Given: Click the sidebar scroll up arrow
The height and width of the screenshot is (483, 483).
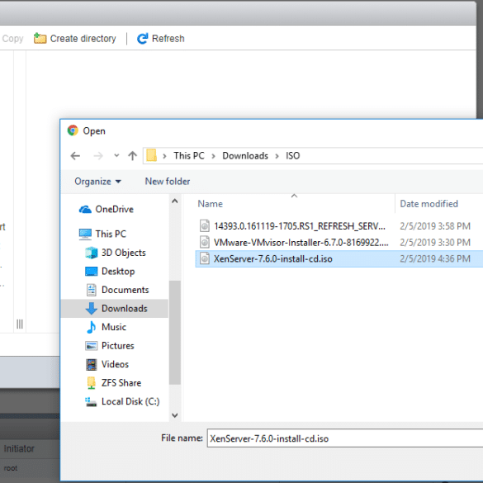Looking at the screenshot, I should [175, 201].
